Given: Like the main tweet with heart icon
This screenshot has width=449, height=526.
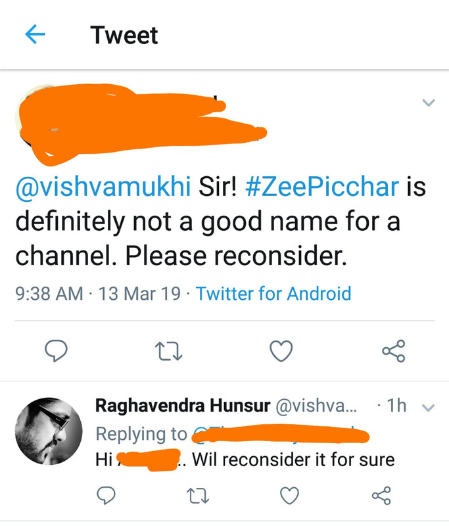Looking at the screenshot, I should tap(281, 351).
